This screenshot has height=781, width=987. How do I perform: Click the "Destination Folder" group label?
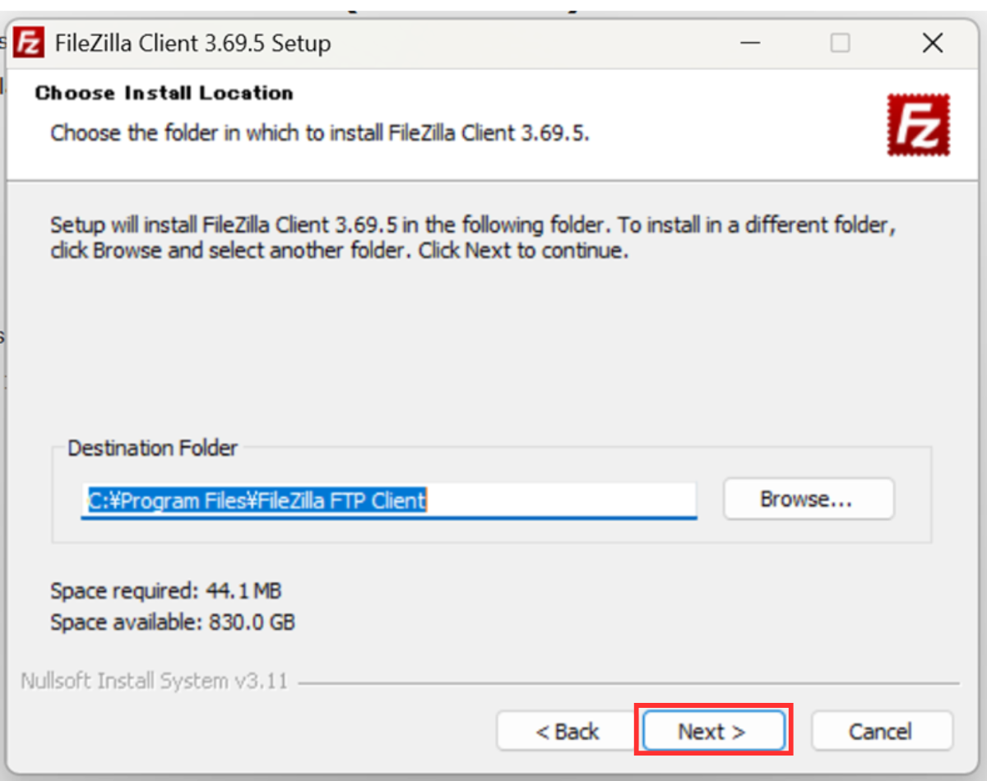pyautogui.click(x=152, y=448)
